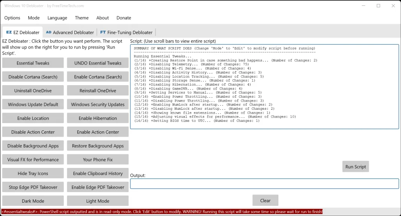Open the Mode menu
This screenshot has height=216, width=401.
pyautogui.click(x=34, y=18)
